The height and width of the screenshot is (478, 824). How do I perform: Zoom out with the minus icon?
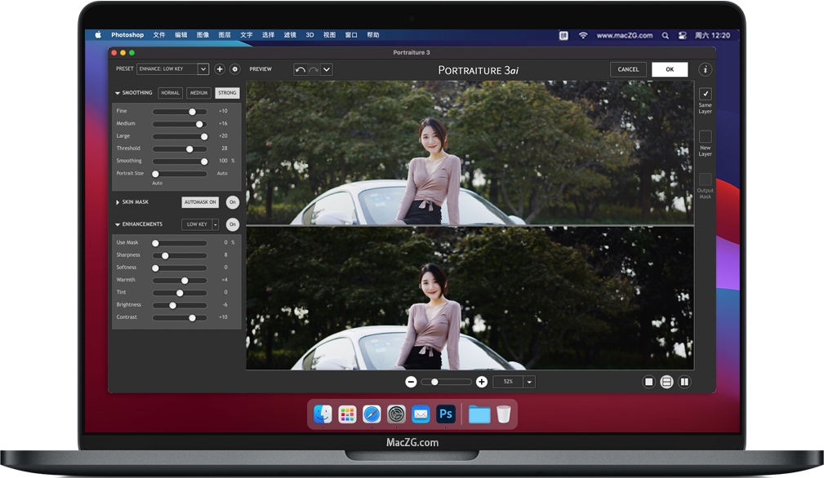point(411,382)
